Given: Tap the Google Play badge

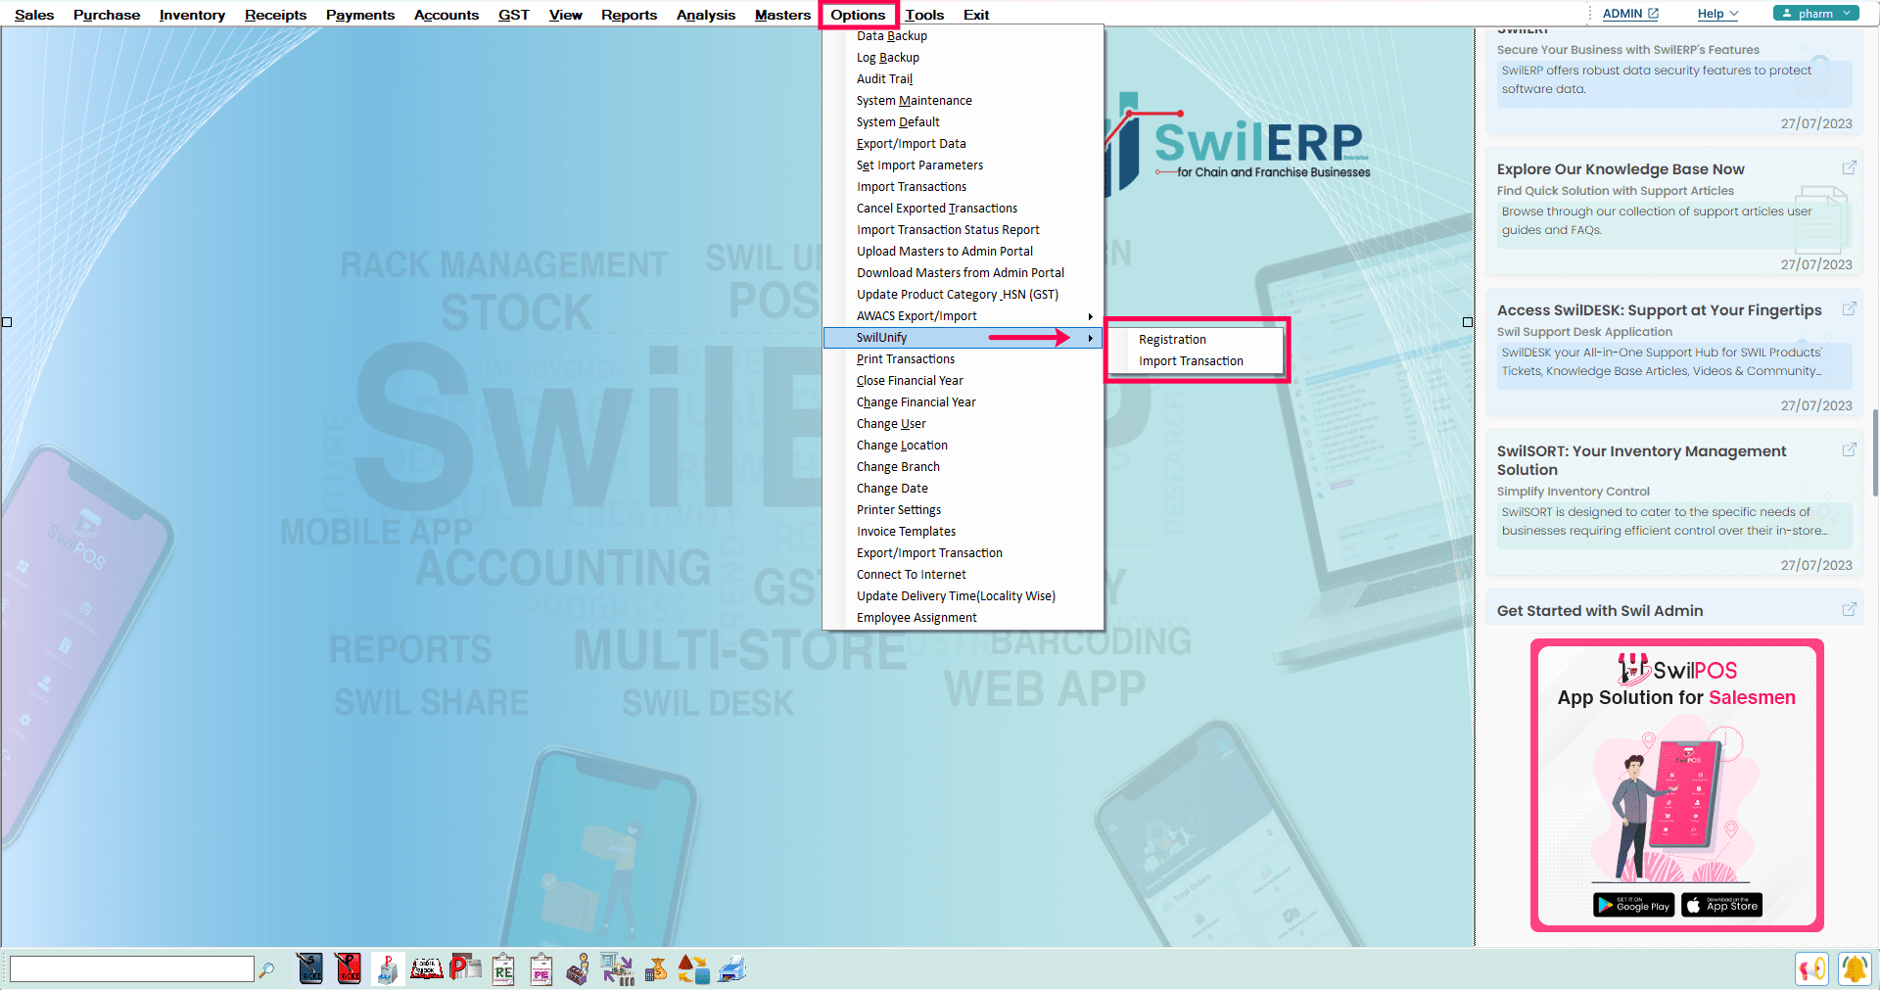Looking at the screenshot, I should click(1633, 905).
